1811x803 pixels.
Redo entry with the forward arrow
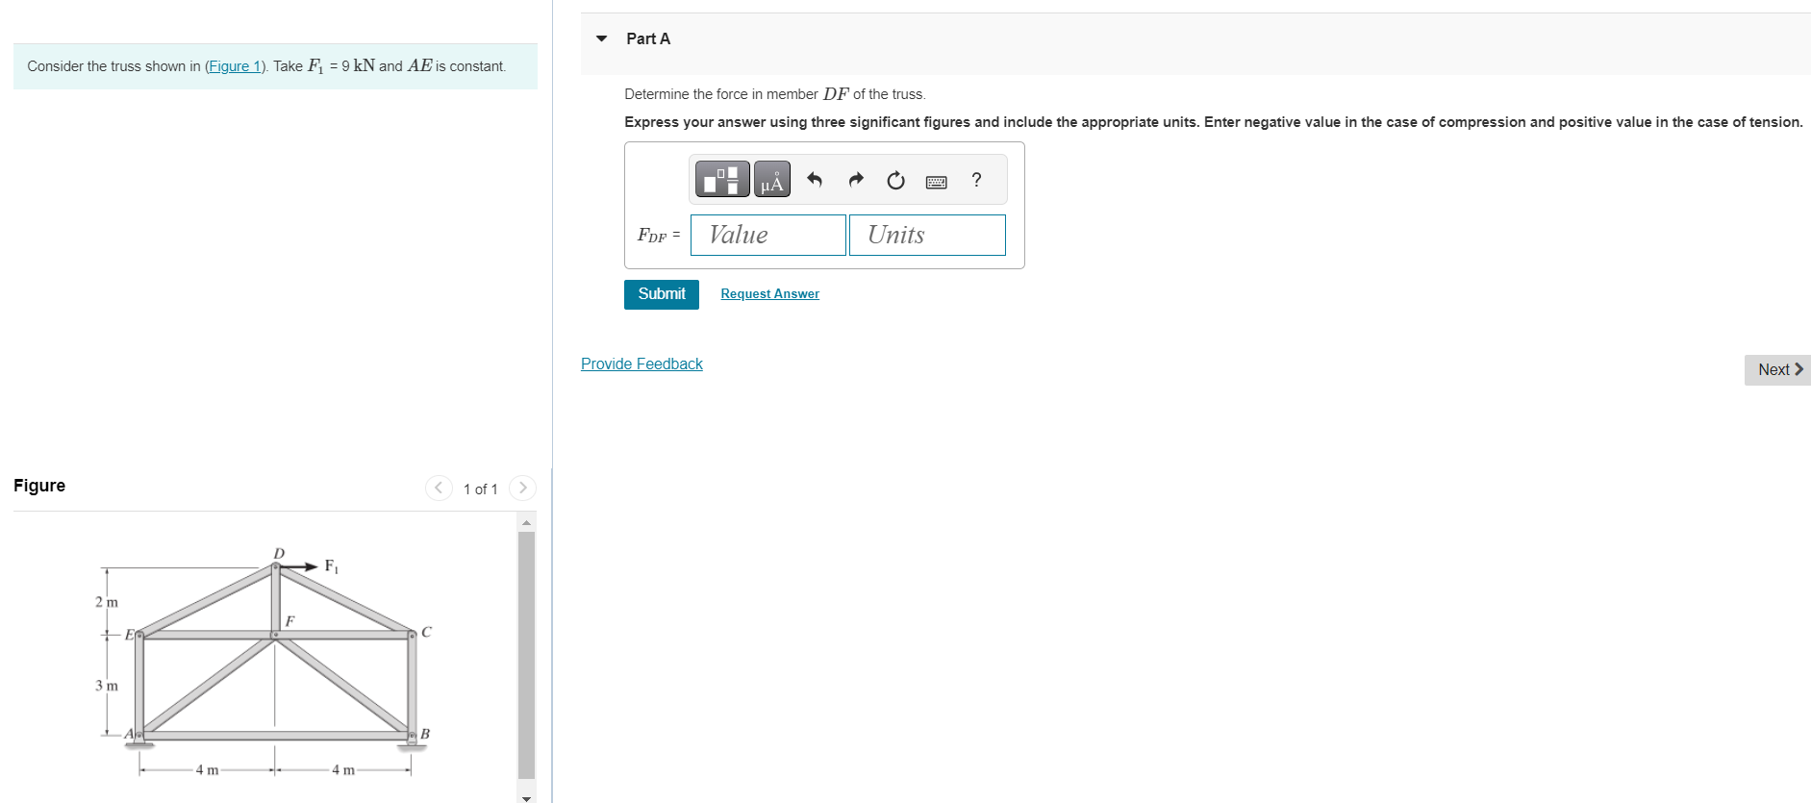coord(856,180)
